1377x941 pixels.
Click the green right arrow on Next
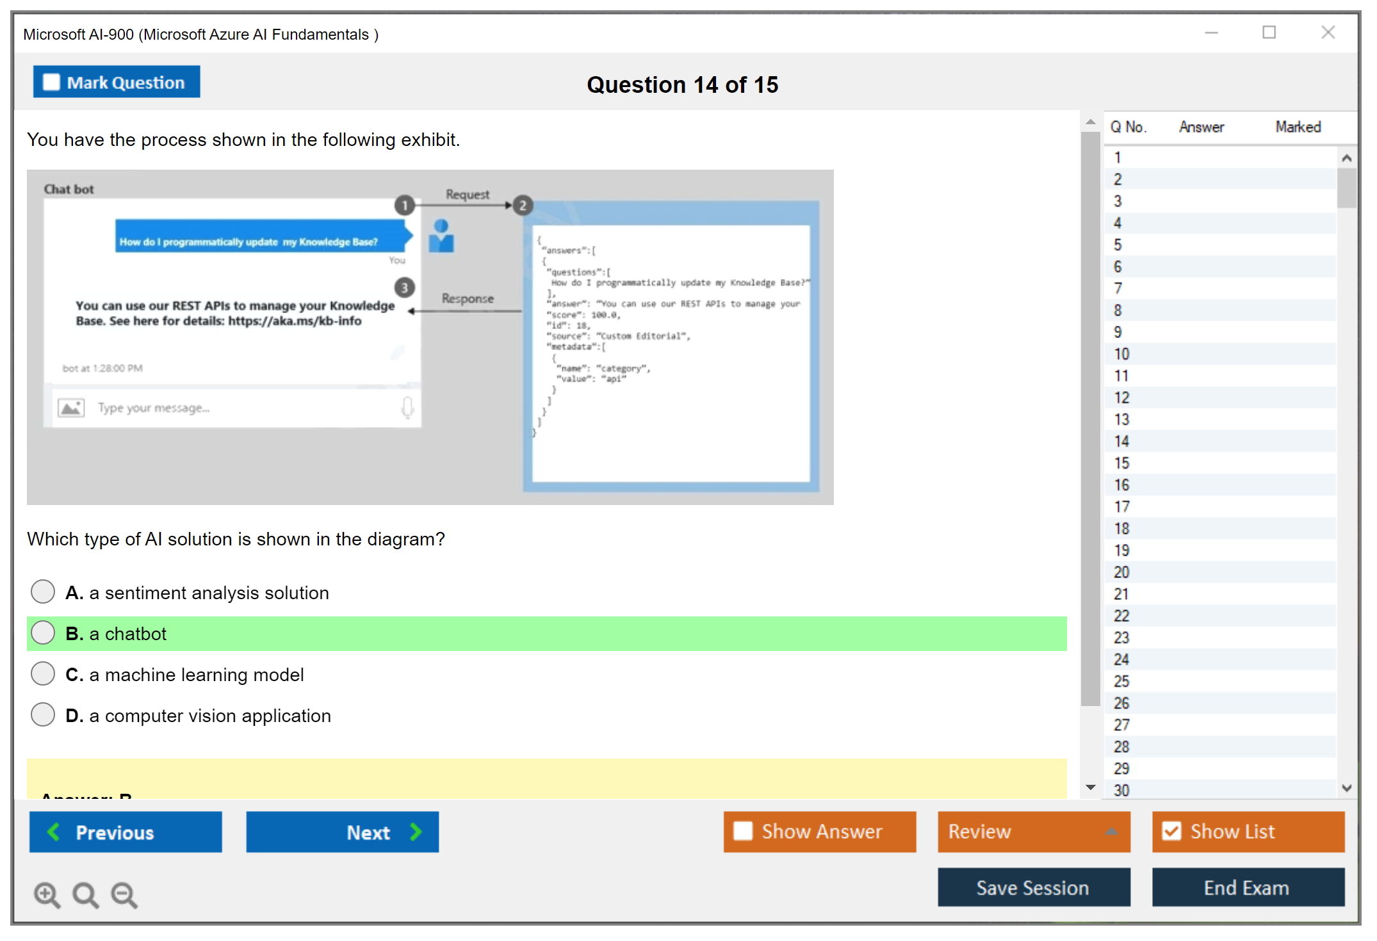[416, 832]
